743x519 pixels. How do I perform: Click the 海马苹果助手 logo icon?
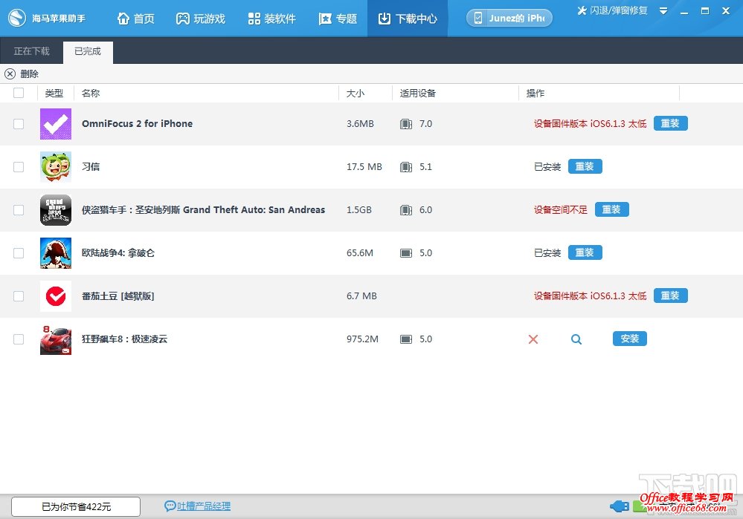click(x=17, y=19)
